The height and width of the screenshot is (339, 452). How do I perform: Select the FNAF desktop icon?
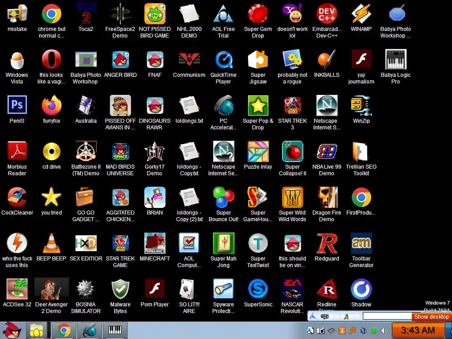coord(155,60)
